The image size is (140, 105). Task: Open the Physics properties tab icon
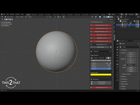[x=117, y=72]
